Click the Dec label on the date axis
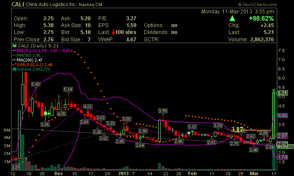 (x=59, y=173)
